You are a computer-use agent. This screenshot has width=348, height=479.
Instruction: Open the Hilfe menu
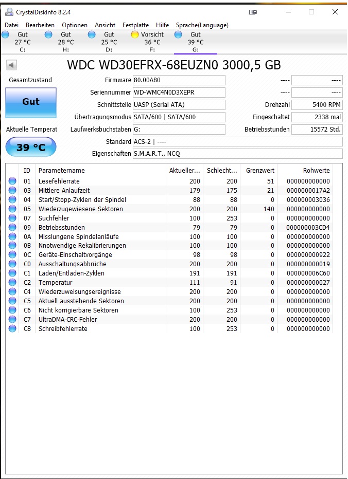pos(163,25)
